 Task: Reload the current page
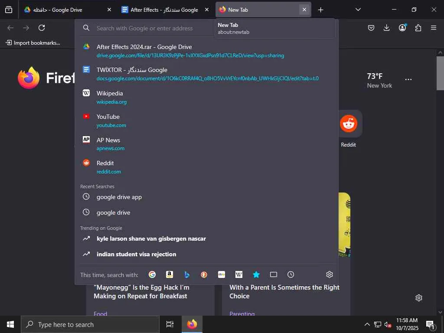(x=42, y=28)
